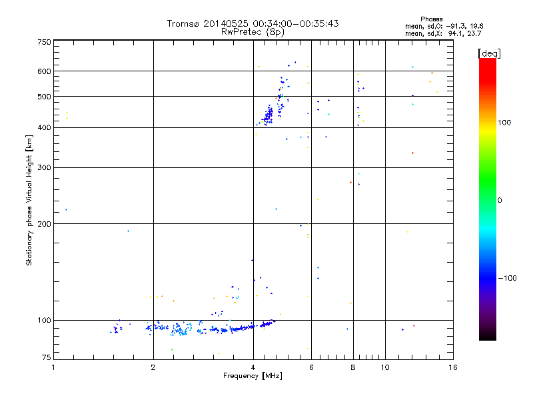This screenshot has width=533, height=400.
Task: Click the y-axis tick label '400'
Action: point(44,128)
